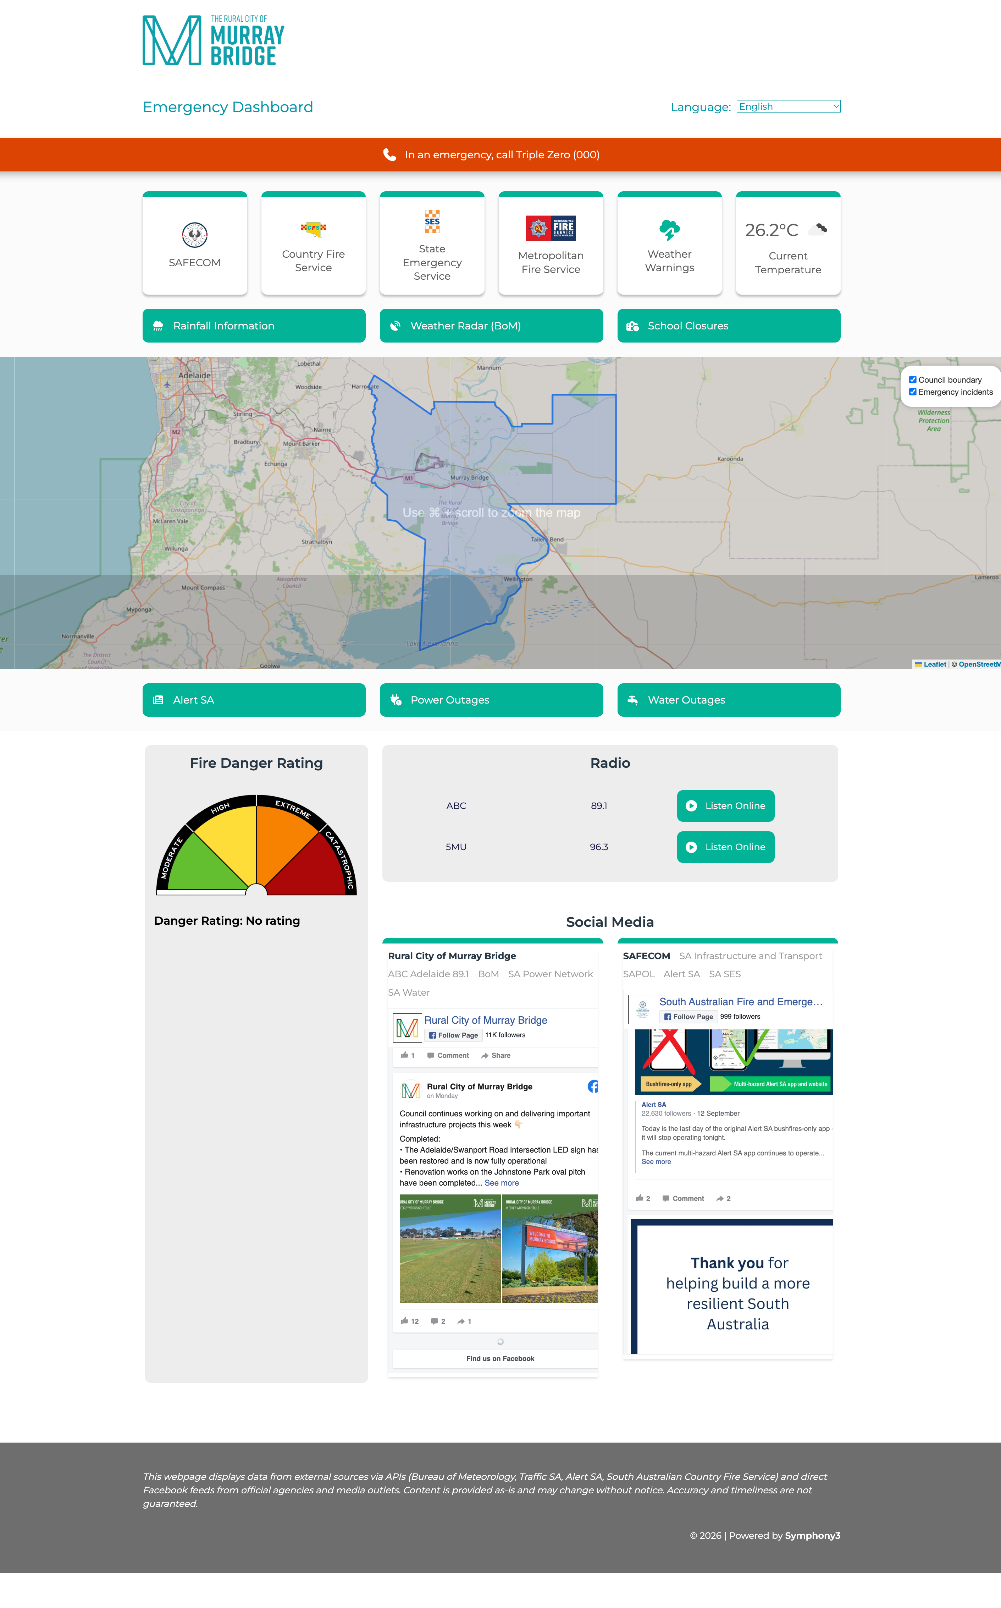The height and width of the screenshot is (1608, 1001).
Task: Open the Language dropdown set to English
Action: pyautogui.click(x=788, y=107)
